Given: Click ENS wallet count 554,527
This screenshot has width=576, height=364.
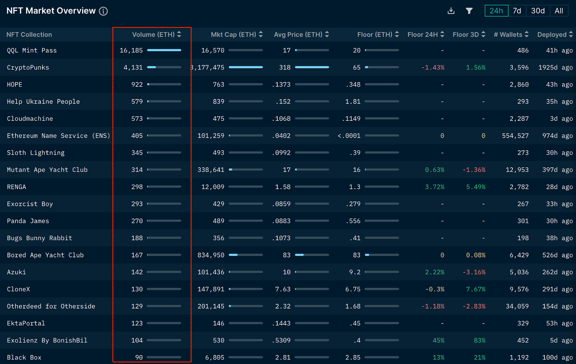Looking at the screenshot, I should point(515,136).
